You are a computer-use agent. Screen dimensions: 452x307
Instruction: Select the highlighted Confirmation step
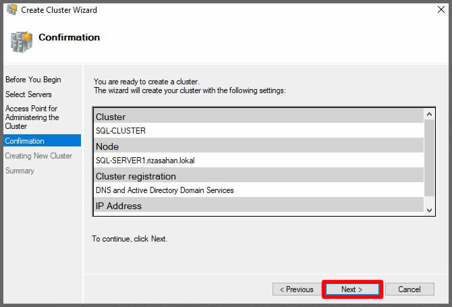point(25,141)
